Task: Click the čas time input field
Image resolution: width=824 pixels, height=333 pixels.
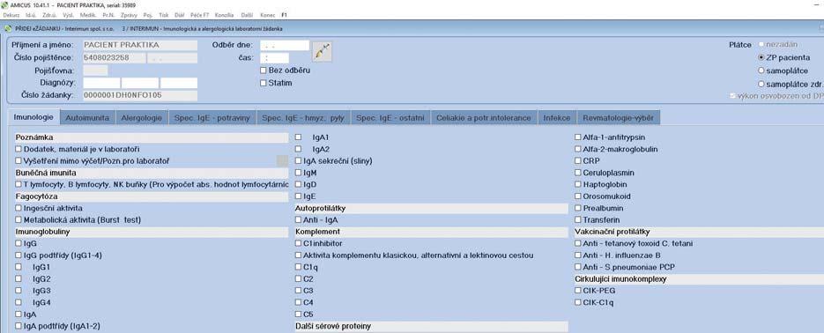Action: pos(274,58)
